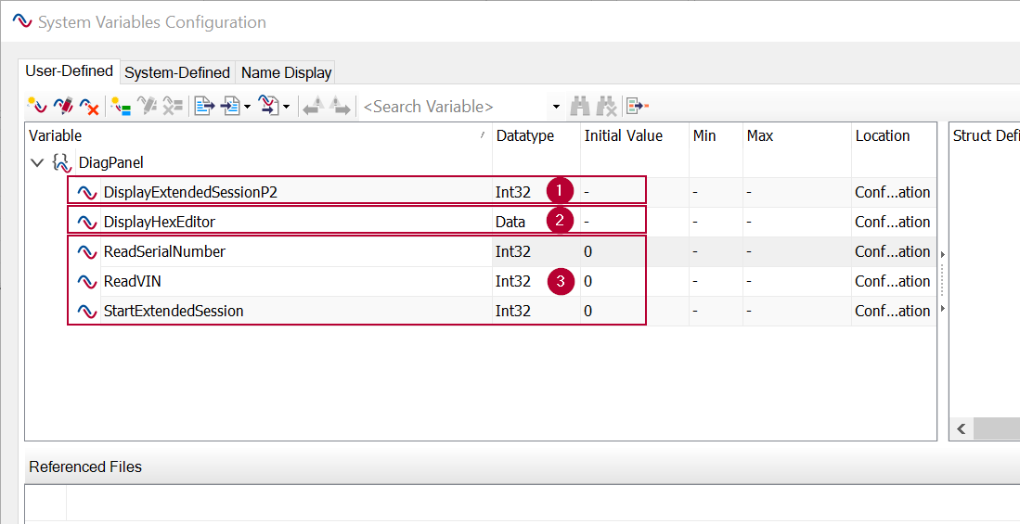Open the generate variables icon dropdown arrow
The image size is (1020, 524).
pos(286,107)
